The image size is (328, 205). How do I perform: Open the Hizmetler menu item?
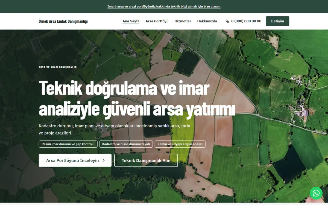pos(183,21)
